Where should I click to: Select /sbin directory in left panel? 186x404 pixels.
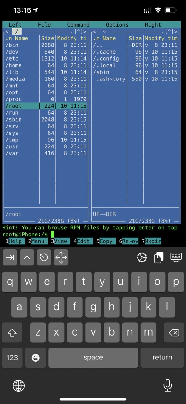(46, 119)
